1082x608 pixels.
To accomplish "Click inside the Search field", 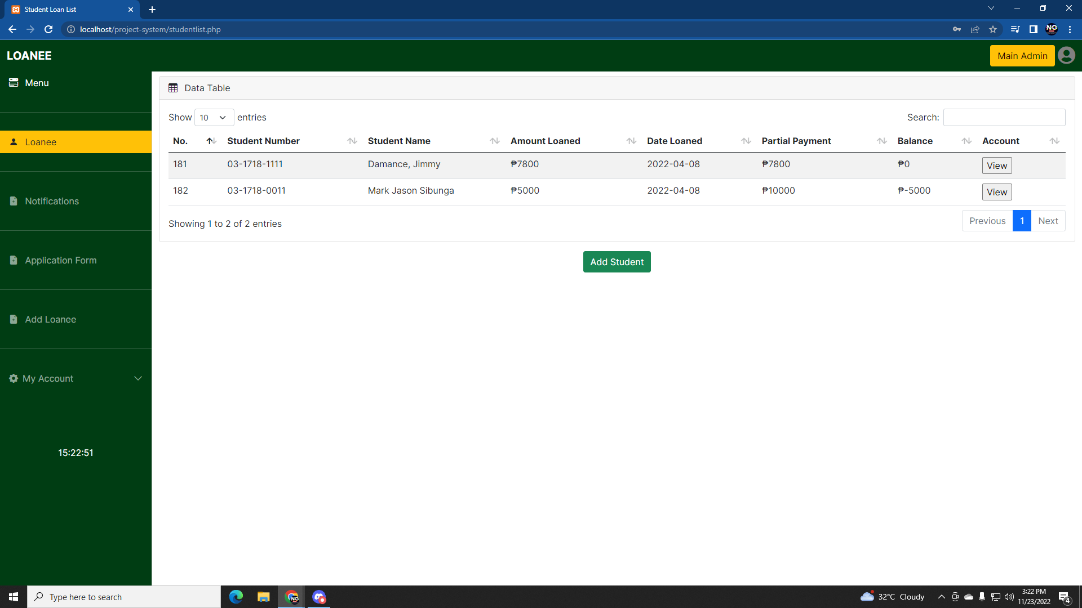I will [1004, 117].
